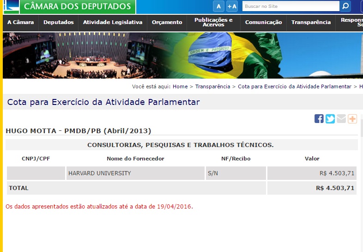This screenshot has width=363, height=252.
Task: Click the Câmara dos Deputados logo icon
Action: [12, 6]
